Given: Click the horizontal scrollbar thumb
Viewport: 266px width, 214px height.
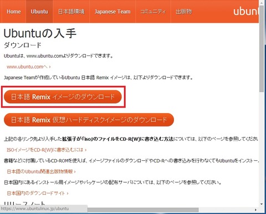Looking at the screenshot, I should pos(143,210).
